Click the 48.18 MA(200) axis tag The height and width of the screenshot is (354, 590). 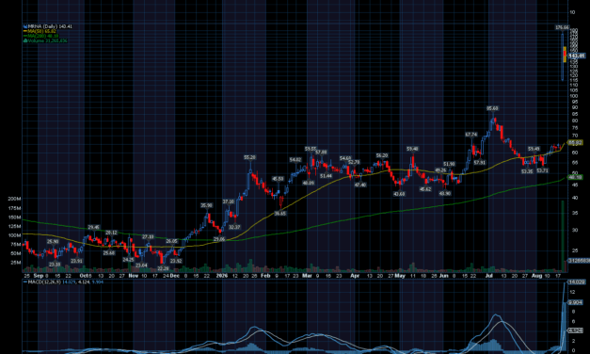(575, 177)
